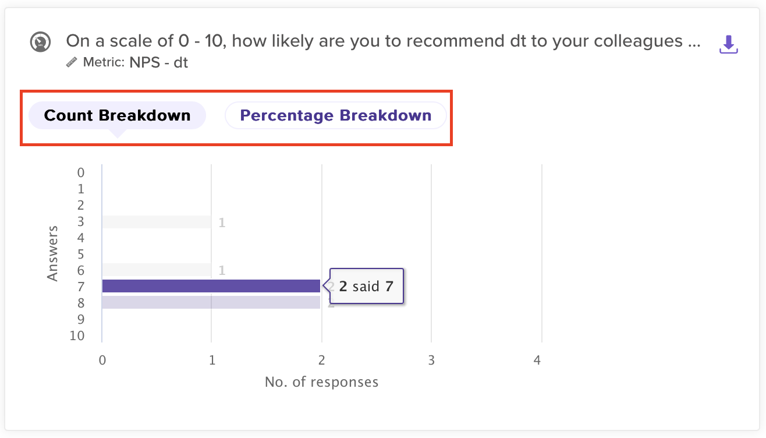Click the "NPS - dt" metric label
Screen dimensions: 766x438
coord(158,62)
